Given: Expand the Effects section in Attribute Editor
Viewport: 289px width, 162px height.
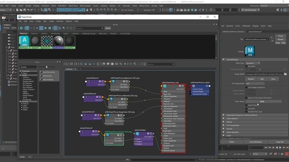Looking at the screenshot, I should (x=224, y=122).
